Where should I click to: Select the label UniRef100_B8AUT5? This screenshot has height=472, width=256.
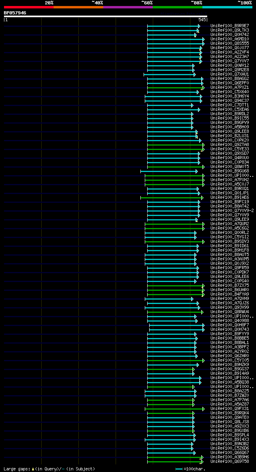[230, 254]
